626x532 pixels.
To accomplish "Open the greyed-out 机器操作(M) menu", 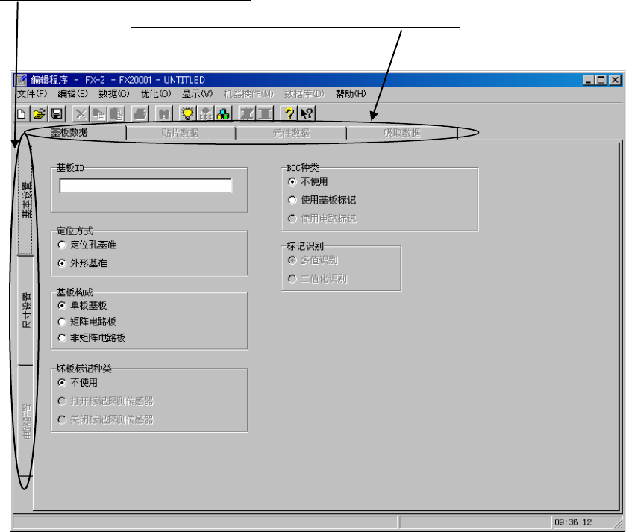I will click(x=248, y=93).
